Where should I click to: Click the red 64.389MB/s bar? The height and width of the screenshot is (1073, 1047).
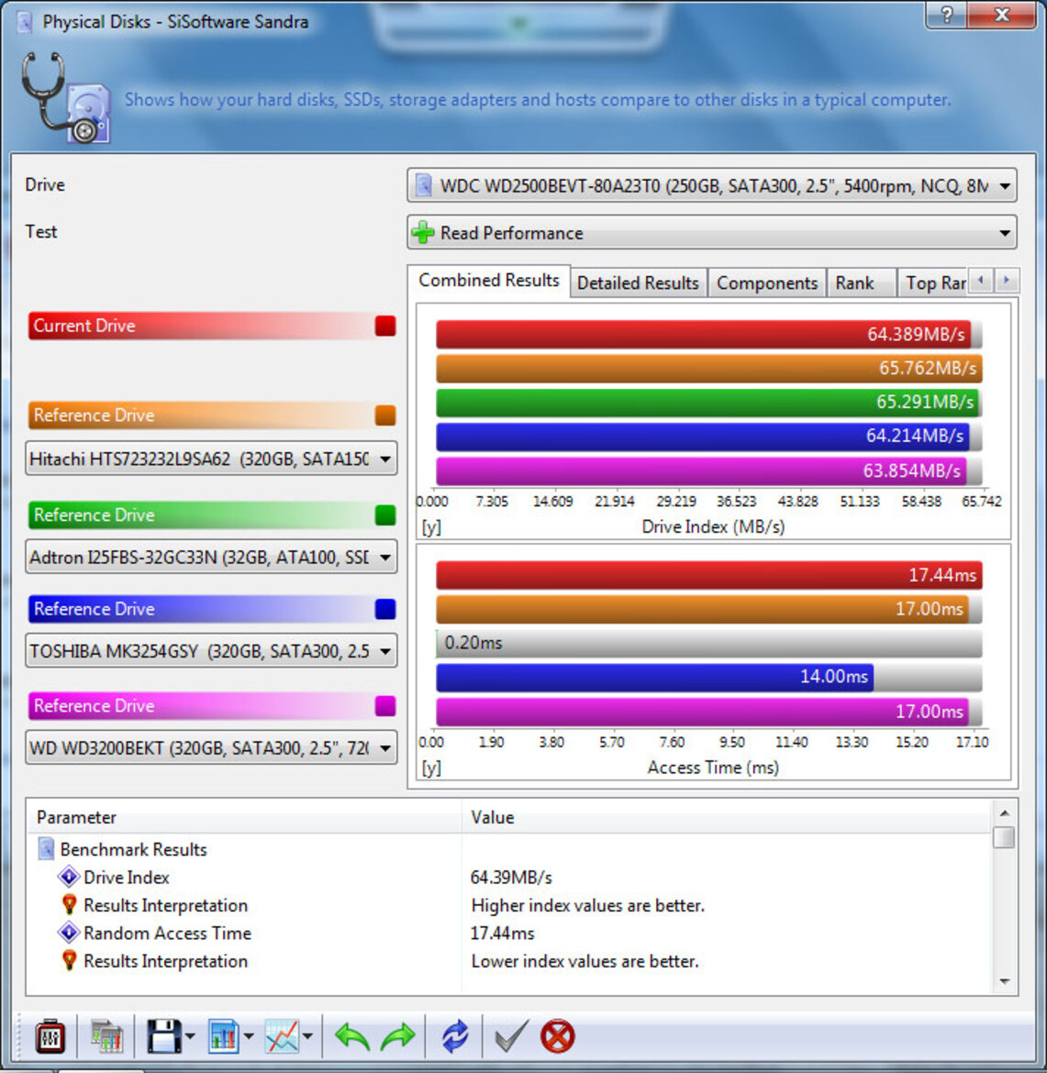[703, 334]
